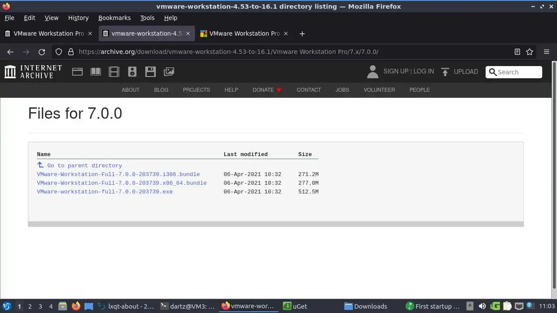Screen dimensions: 557x313
Task: Switch to workspace 2 in the pager
Action: (x=30, y=306)
